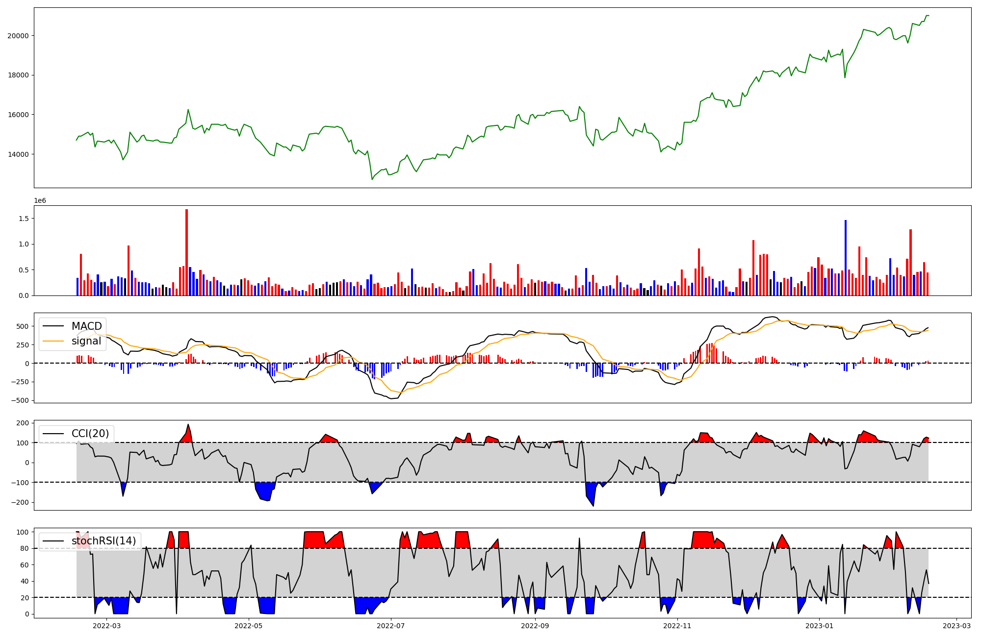981x637 pixels.
Task: Click the MACD legend entry
Action: 86,326
